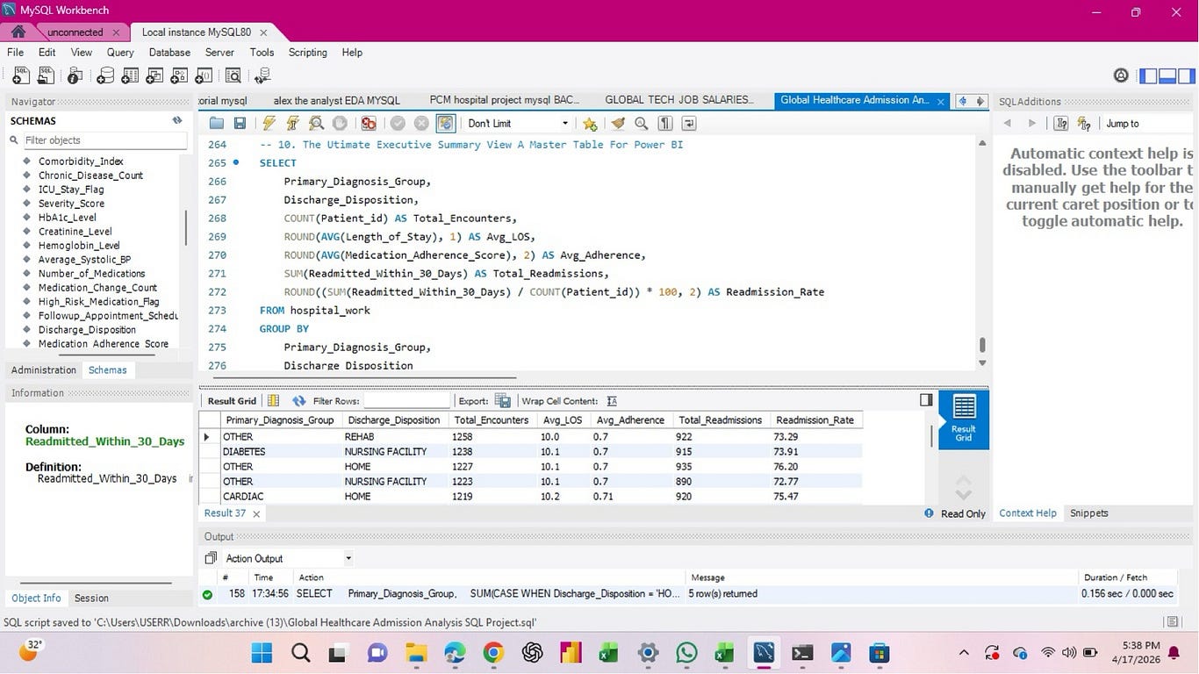Close the Result 37 tab
The height and width of the screenshot is (674, 1199).
click(x=256, y=514)
